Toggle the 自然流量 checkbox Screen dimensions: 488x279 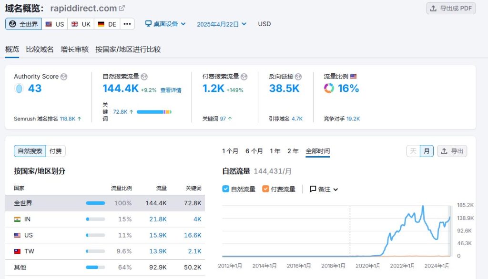coord(225,189)
